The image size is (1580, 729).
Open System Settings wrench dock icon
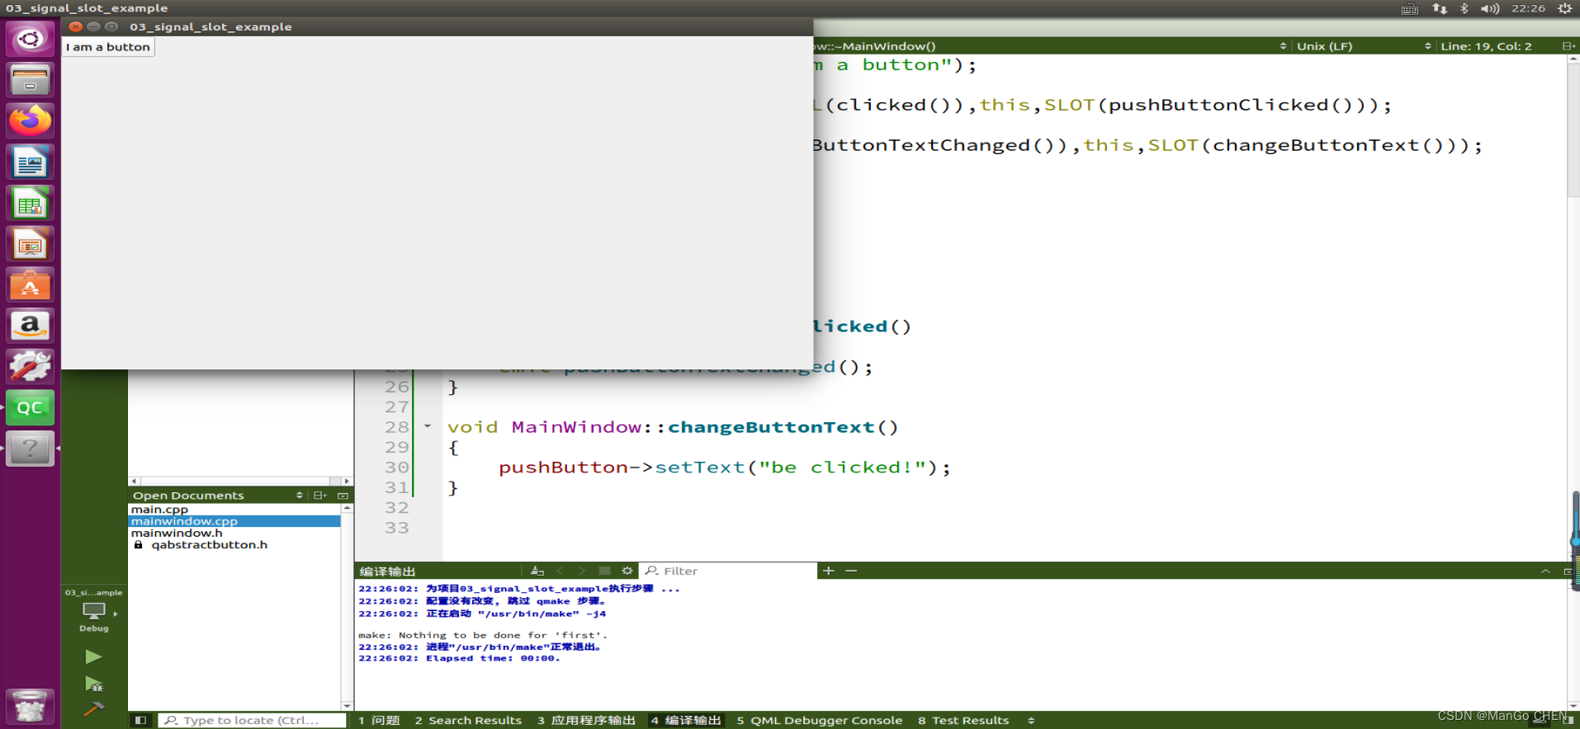pyautogui.click(x=30, y=367)
